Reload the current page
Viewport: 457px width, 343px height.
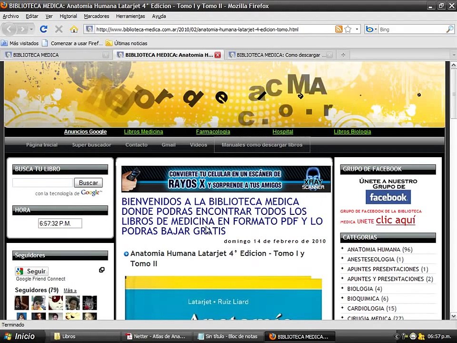(44, 29)
